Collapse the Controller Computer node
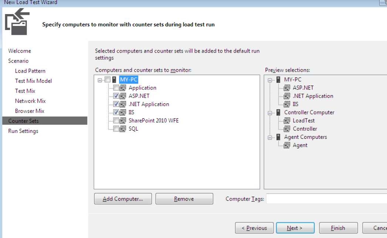The image size is (387, 238). pyautogui.click(x=270, y=113)
